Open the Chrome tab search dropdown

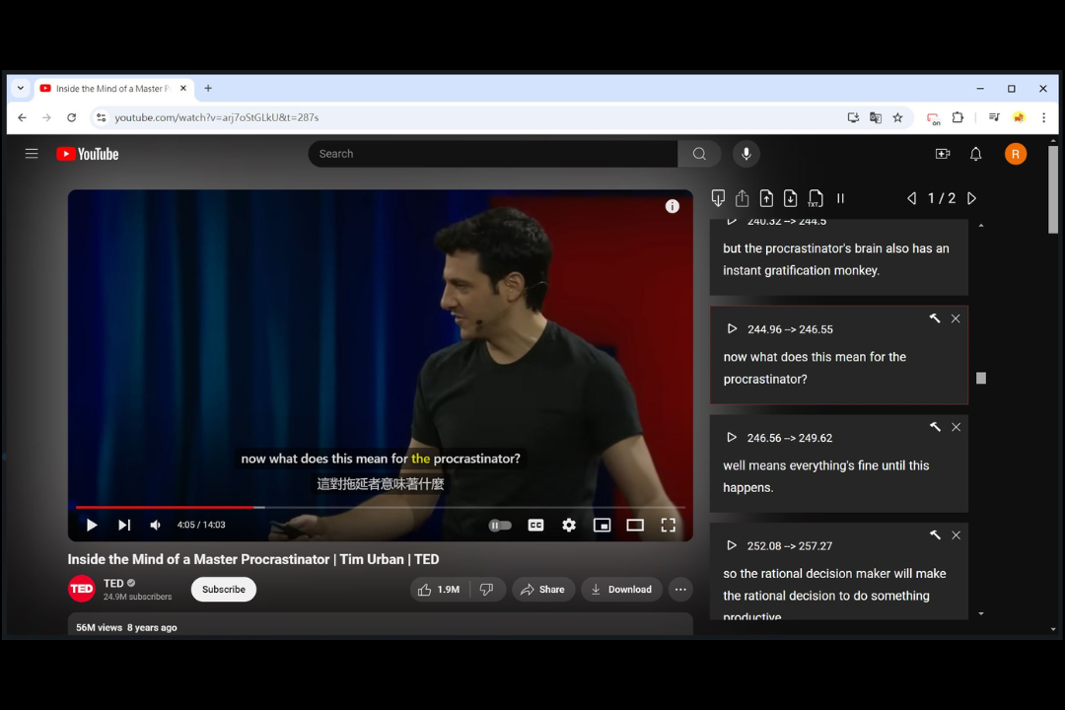coord(21,89)
